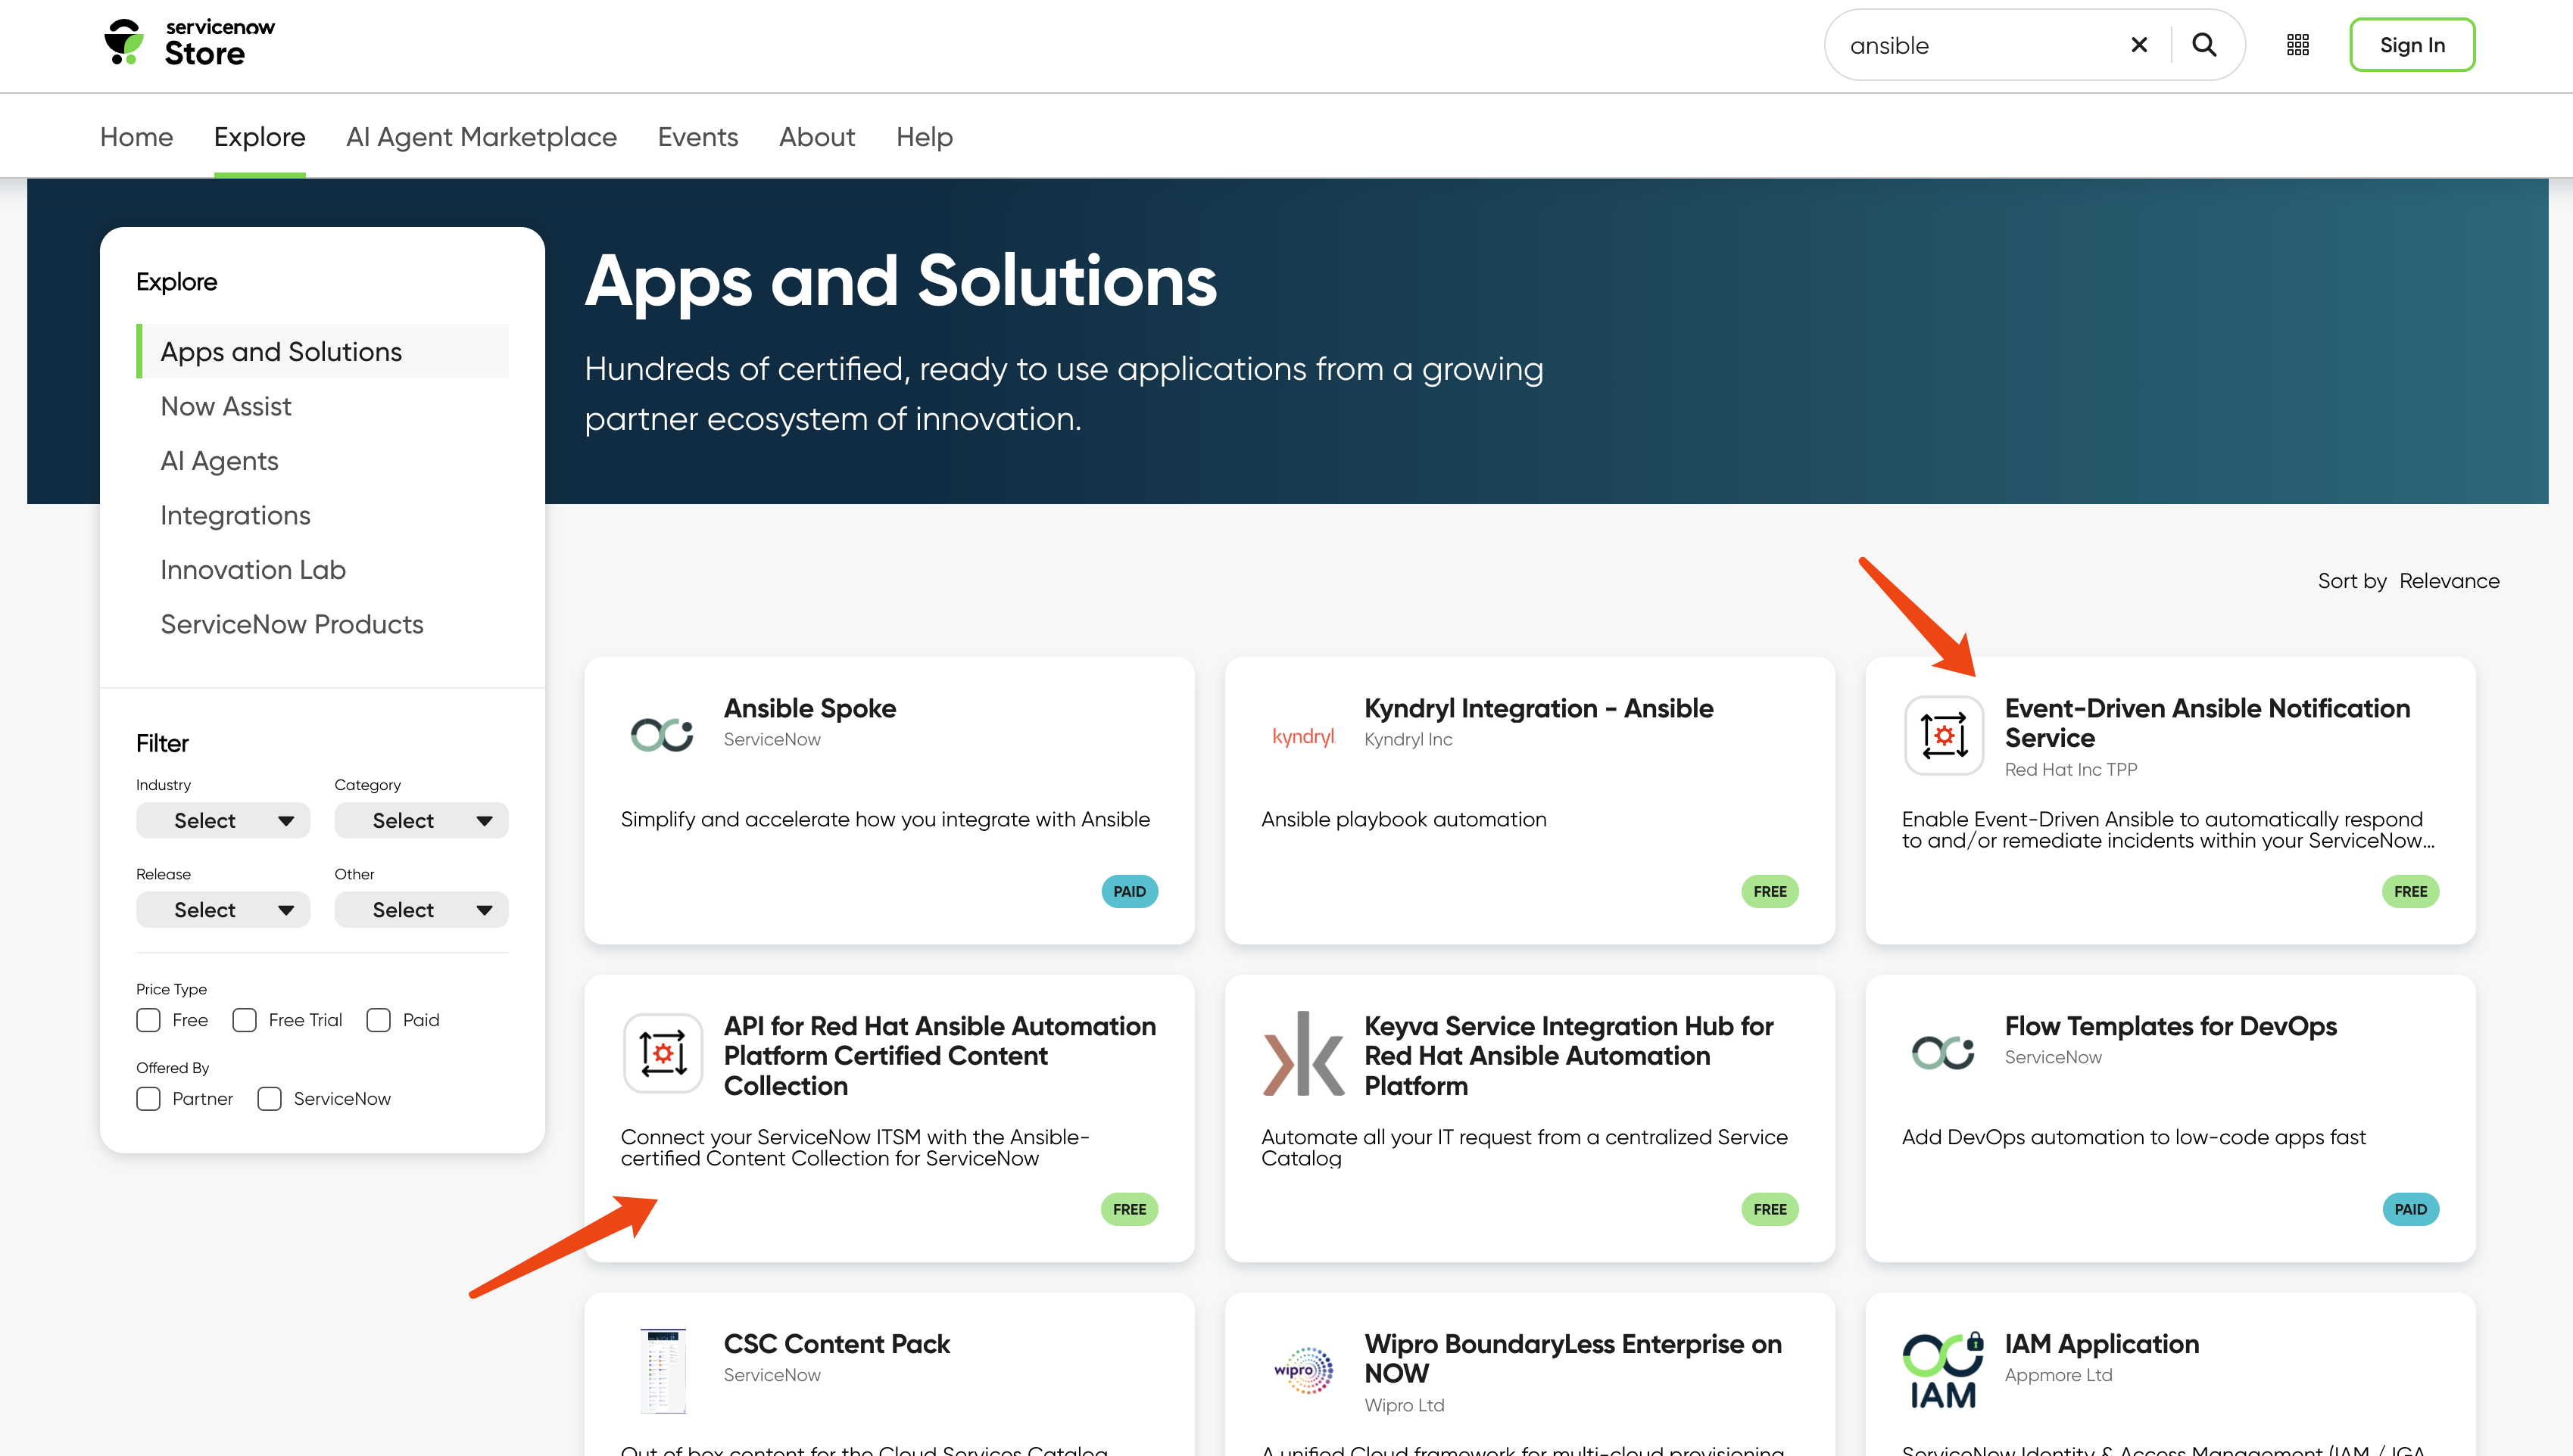Screen dimensions: 2573x1456
Task: Click the Kyndryl logo thumbnail
Action: click(1302, 737)
